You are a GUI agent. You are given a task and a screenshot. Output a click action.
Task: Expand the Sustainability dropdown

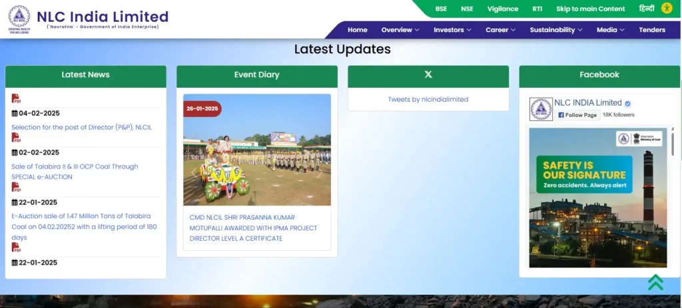pos(556,30)
